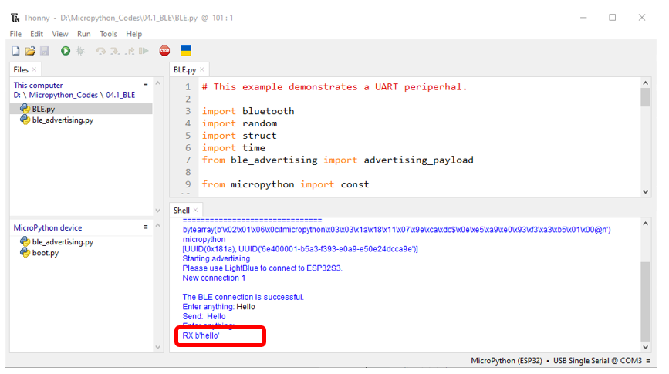Click the This computer heading
669x374 pixels.
[x=38, y=86]
